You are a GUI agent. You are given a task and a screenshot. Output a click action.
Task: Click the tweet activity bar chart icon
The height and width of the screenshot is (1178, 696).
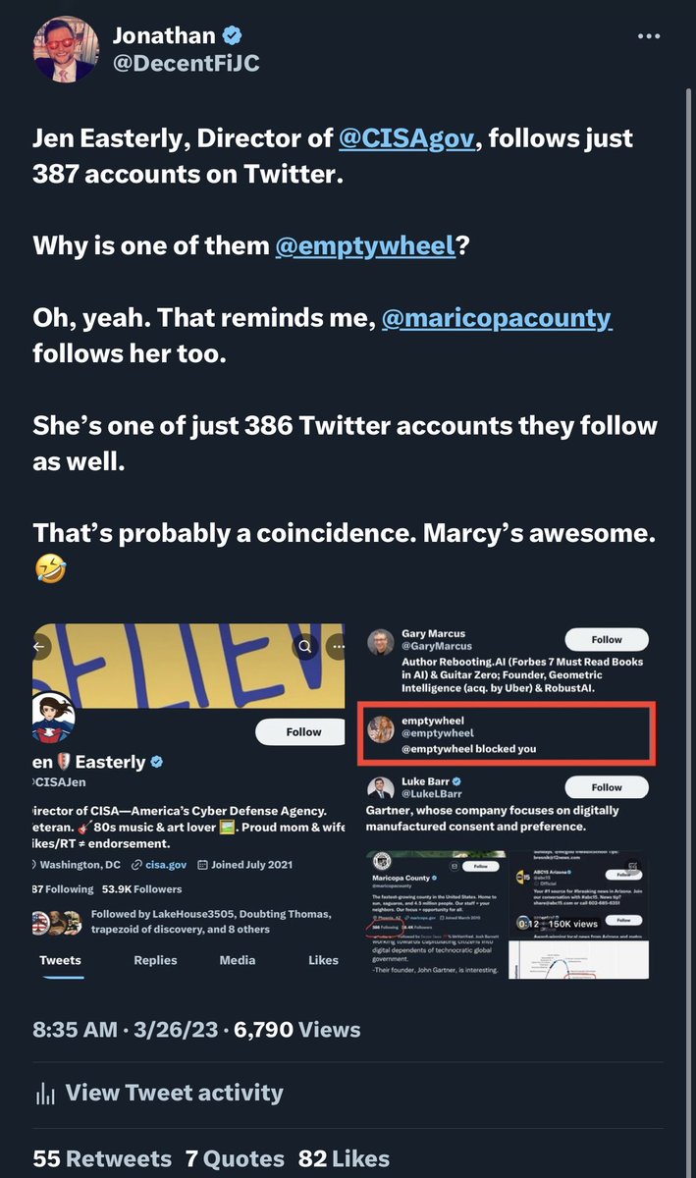[44, 1093]
